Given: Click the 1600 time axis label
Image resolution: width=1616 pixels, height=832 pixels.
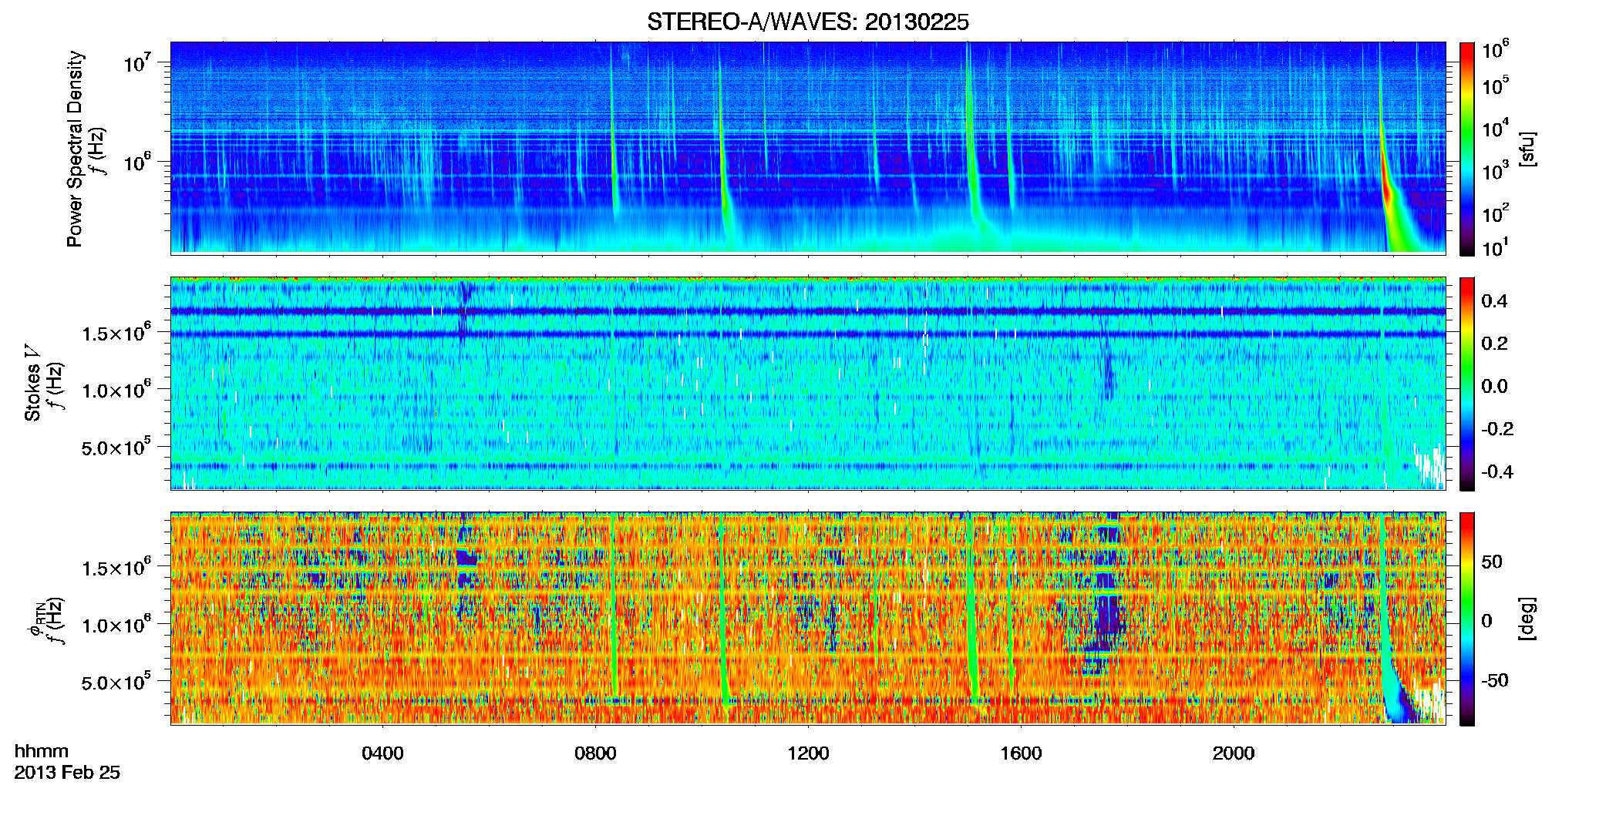Looking at the screenshot, I should tap(1021, 753).
